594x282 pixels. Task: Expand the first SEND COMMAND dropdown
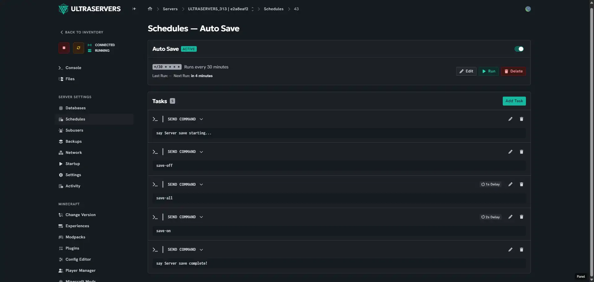(x=201, y=119)
